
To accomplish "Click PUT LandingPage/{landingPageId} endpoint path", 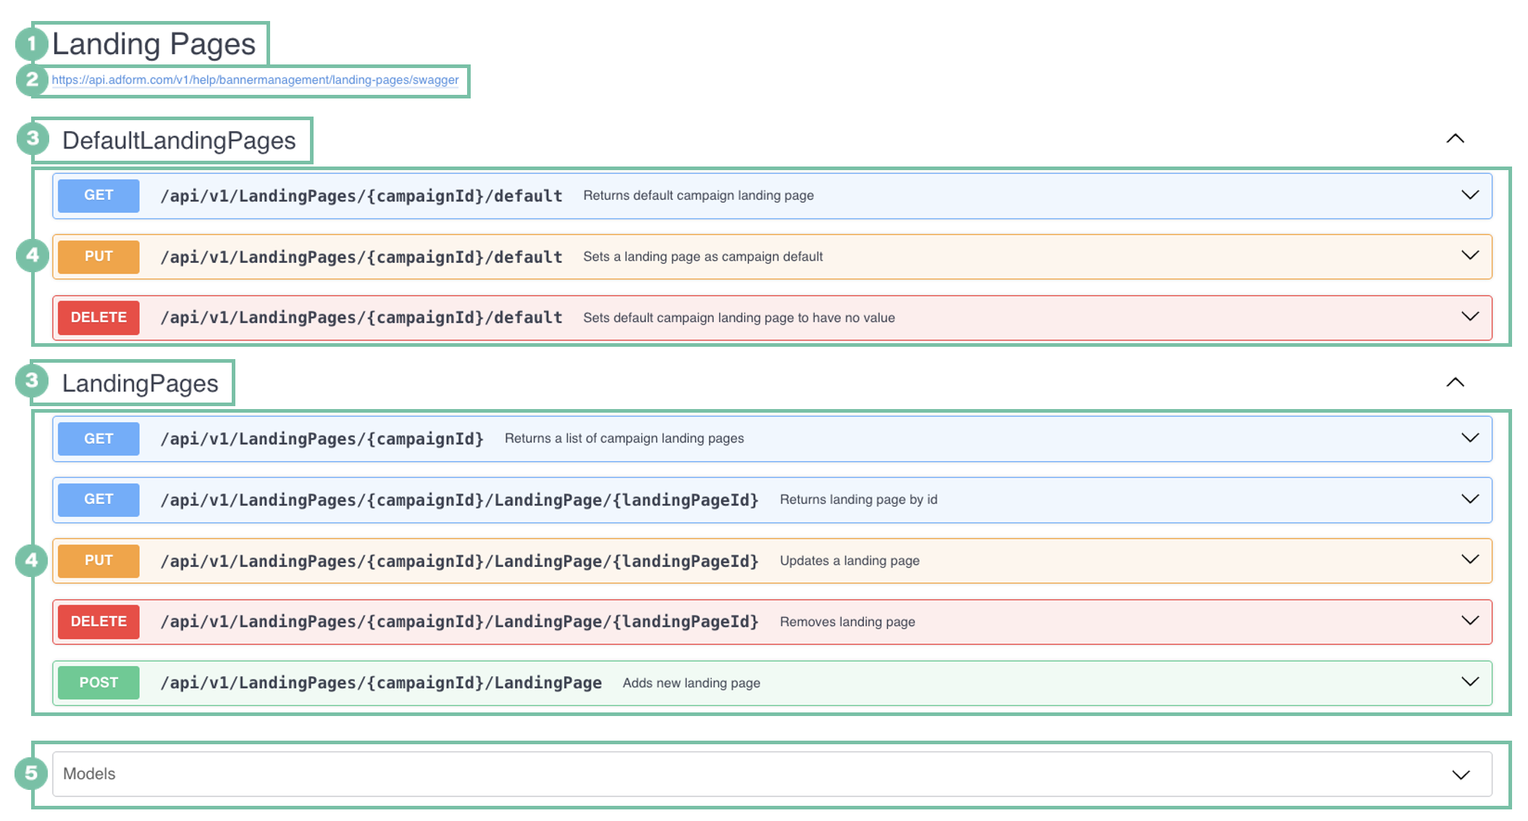I will pos(459,561).
